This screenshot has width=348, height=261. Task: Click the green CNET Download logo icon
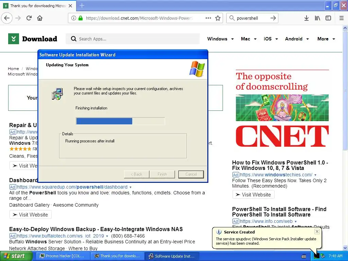[14, 39]
